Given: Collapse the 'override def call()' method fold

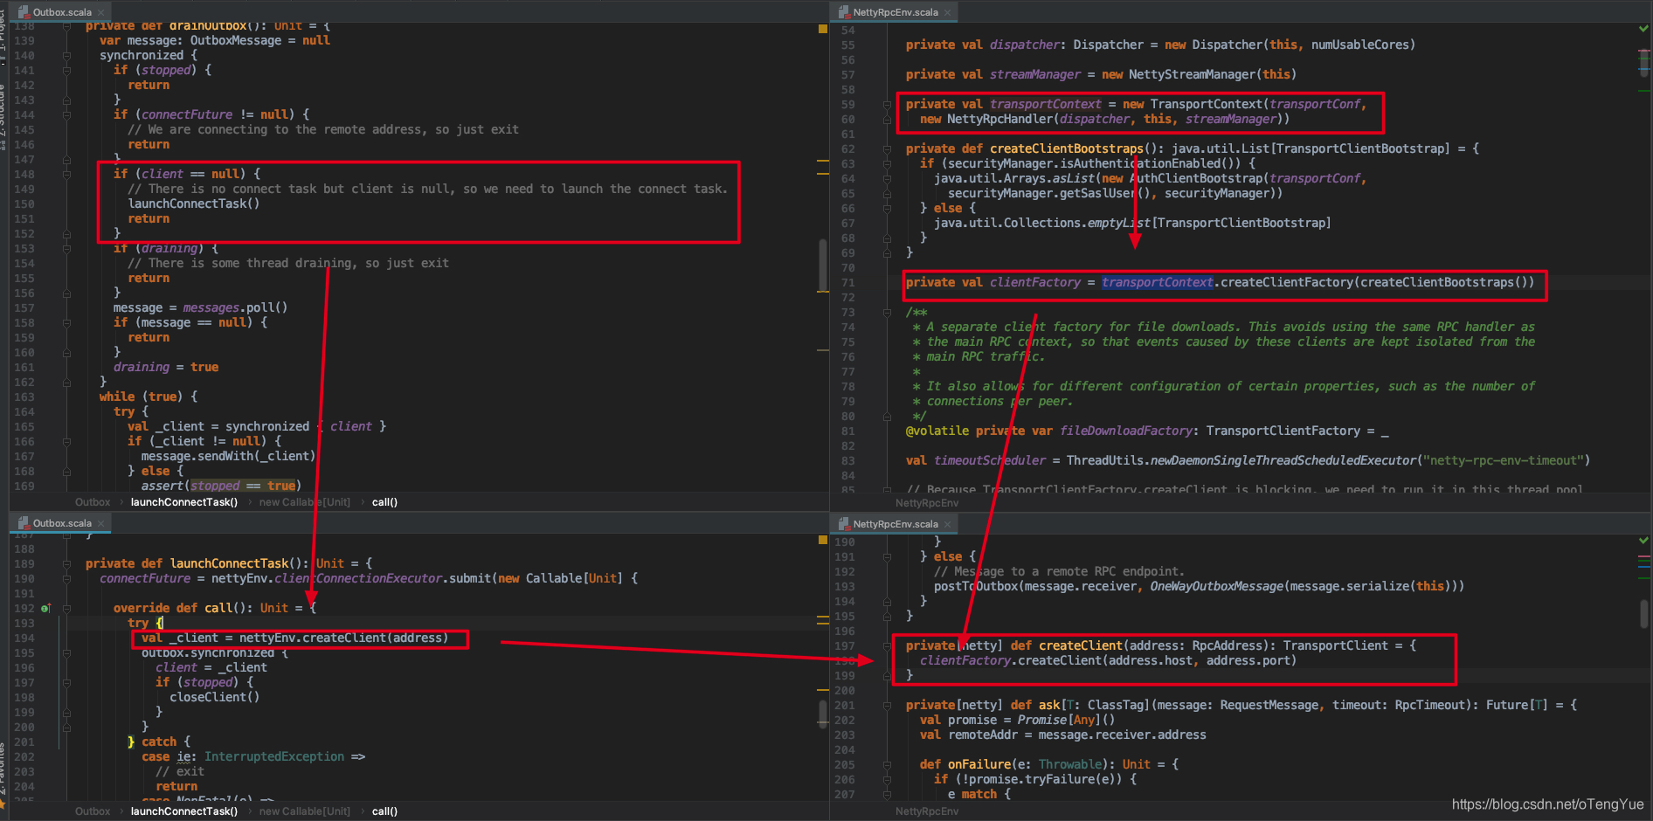Looking at the screenshot, I should 66,608.
